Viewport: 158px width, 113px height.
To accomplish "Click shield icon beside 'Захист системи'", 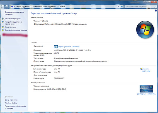I will tap(3, 27).
